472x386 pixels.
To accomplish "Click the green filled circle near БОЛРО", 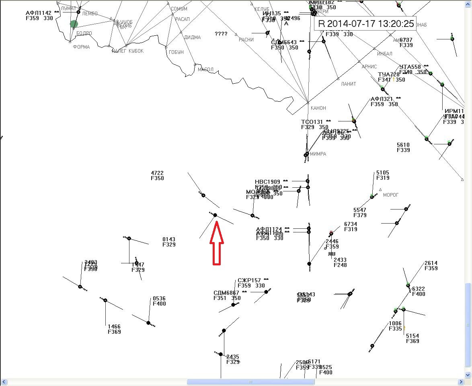I will pos(74,24).
